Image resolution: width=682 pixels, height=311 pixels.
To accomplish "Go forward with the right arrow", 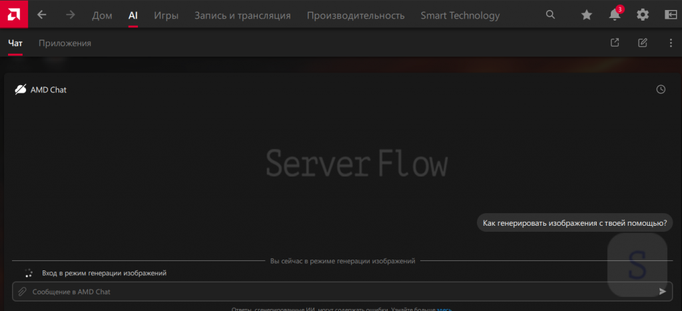I will pos(70,15).
